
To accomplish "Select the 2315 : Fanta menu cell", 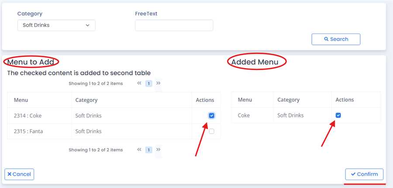I will 28,131.
